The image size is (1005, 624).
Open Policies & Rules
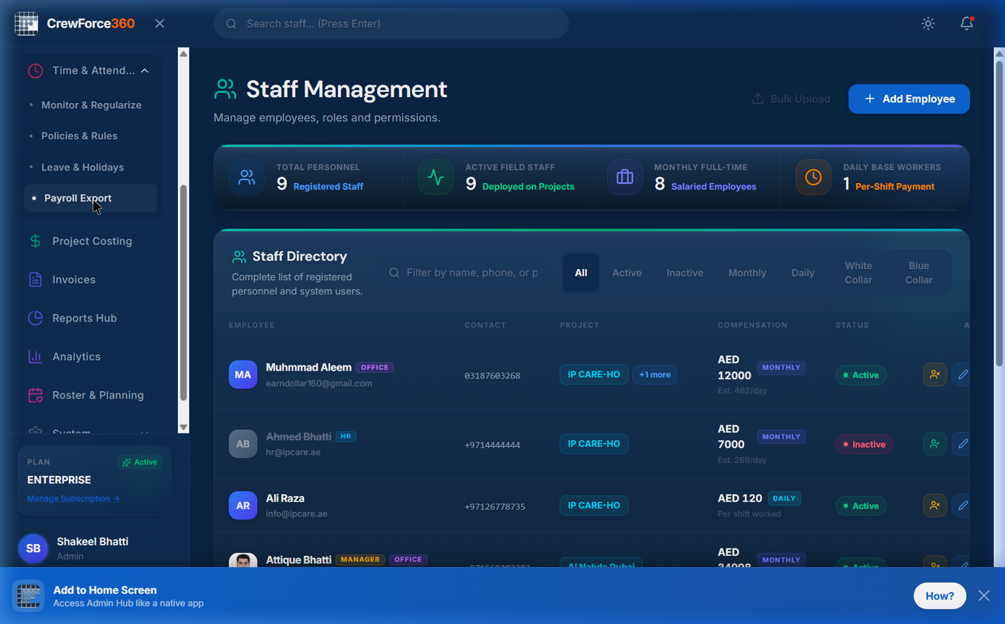79,136
